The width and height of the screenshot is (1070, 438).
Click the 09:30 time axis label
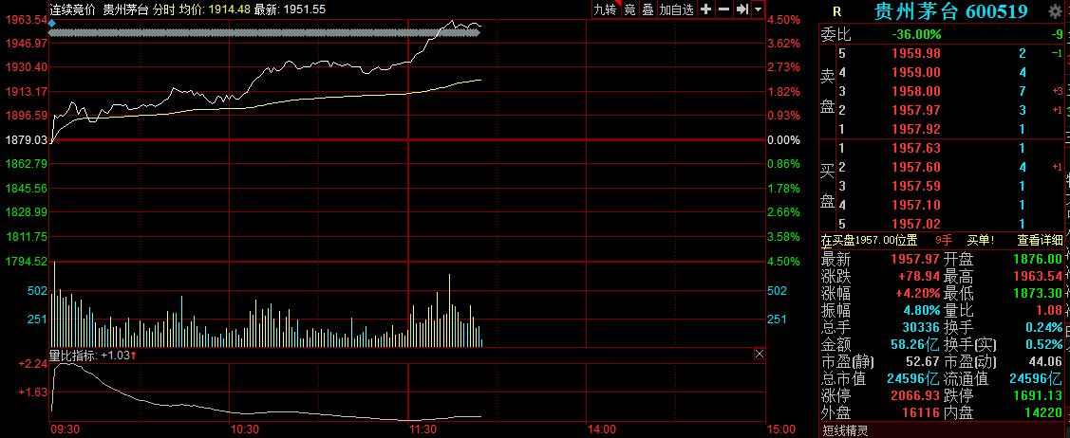click(66, 429)
